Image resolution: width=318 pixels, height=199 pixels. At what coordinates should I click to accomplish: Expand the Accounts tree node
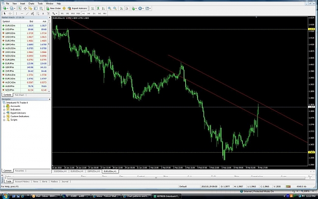(4, 106)
